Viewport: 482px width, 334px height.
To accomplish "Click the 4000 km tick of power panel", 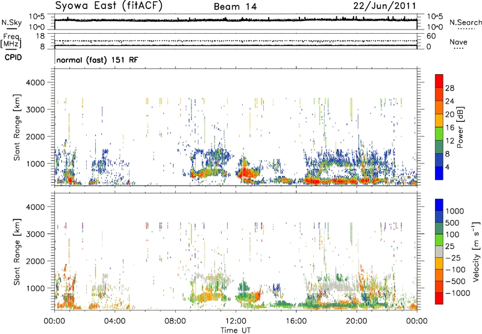I will pos(35,83).
